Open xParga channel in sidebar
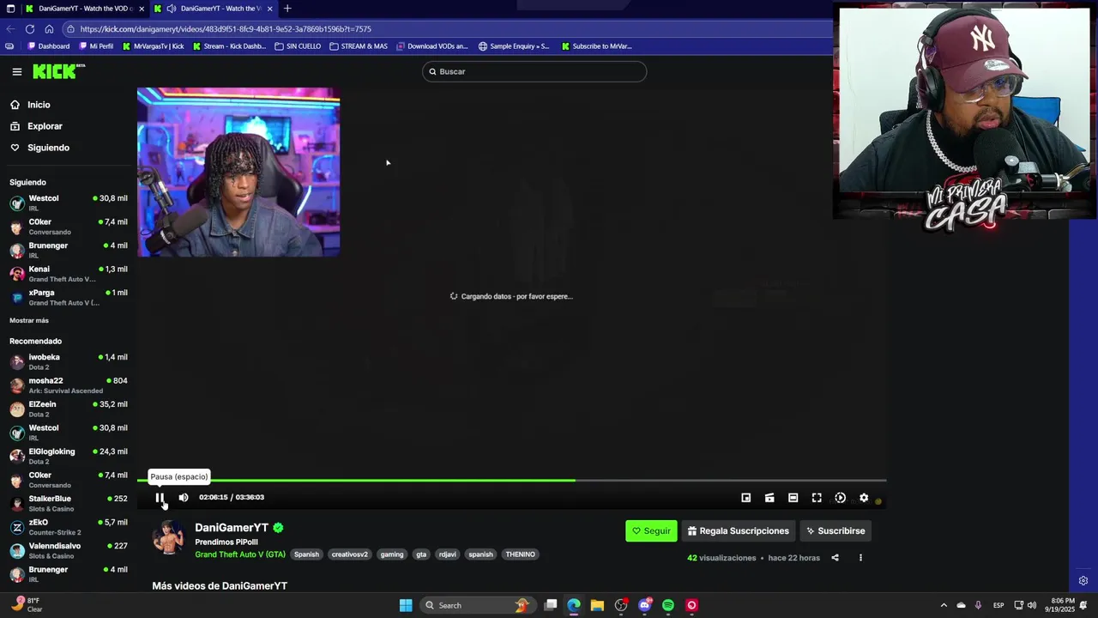The height and width of the screenshot is (618, 1098). tap(69, 297)
